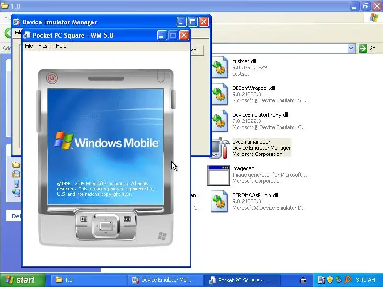
Task: Switch to Pocket PC Square taskbar button
Action: pyautogui.click(x=242, y=280)
